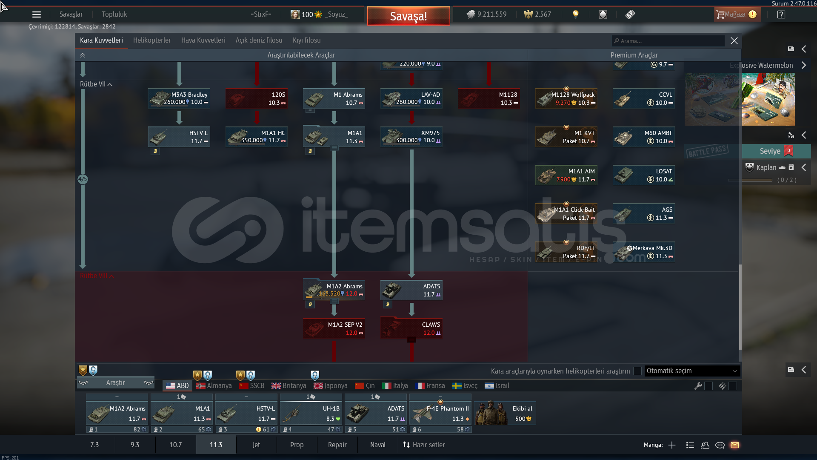The image size is (817, 460).
Task: Select Japonya nation tab
Action: point(331,386)
